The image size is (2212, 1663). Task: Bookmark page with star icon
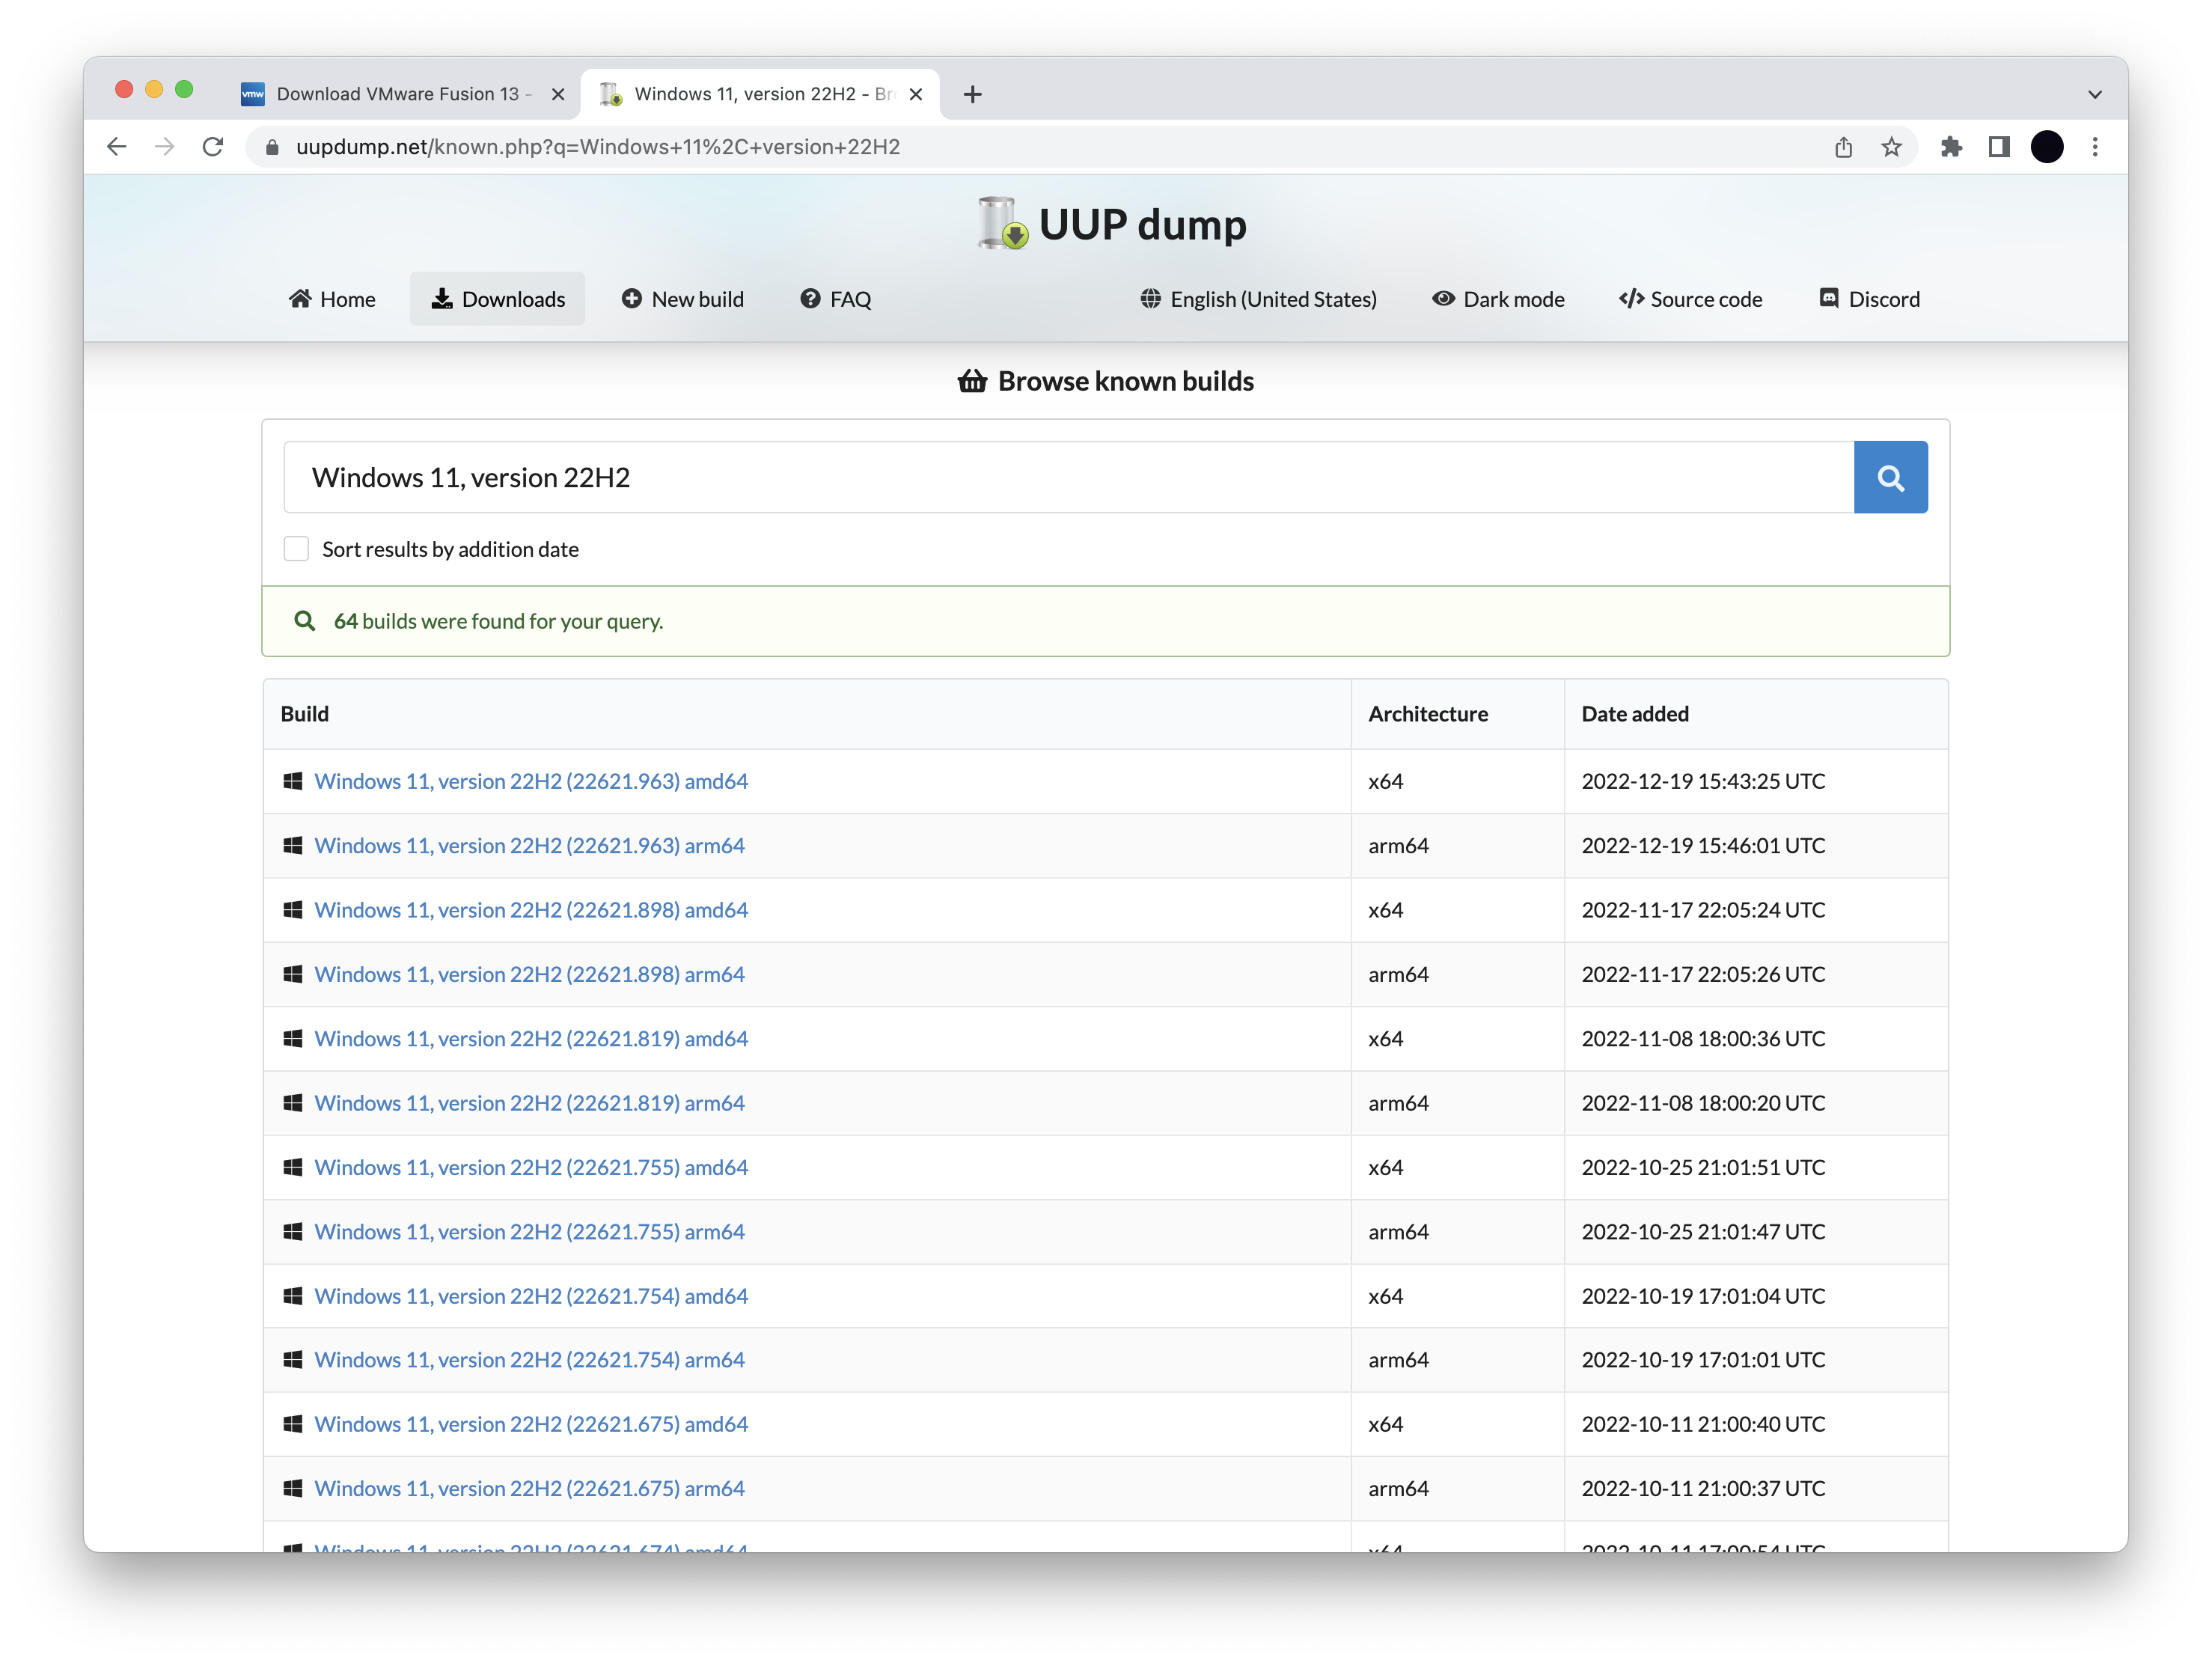1890,147
